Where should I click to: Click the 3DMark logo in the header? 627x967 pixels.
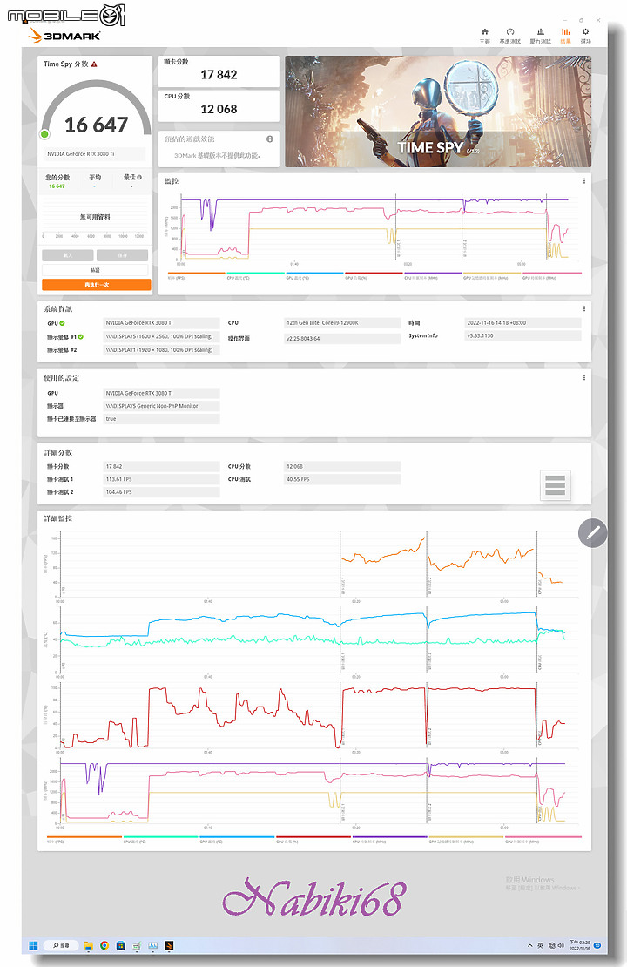[64, 36]
